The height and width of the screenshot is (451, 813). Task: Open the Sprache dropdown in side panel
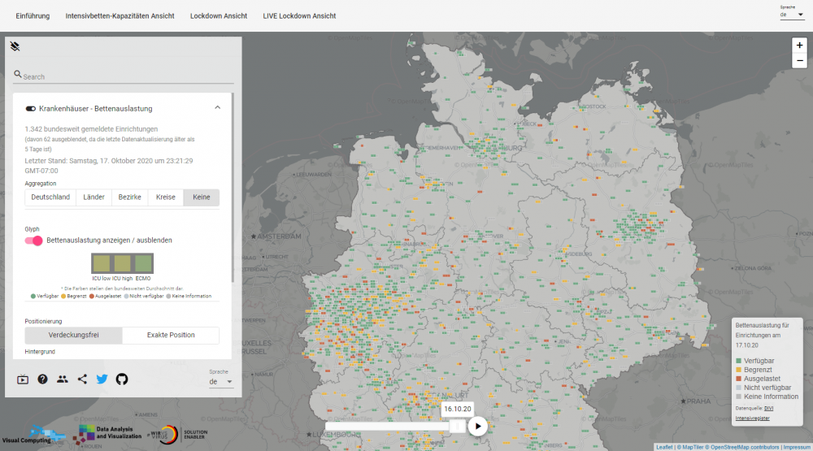[221, 381]
